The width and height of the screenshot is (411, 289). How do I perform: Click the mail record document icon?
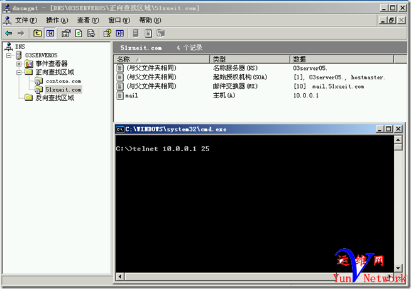(x=120, y=95)
